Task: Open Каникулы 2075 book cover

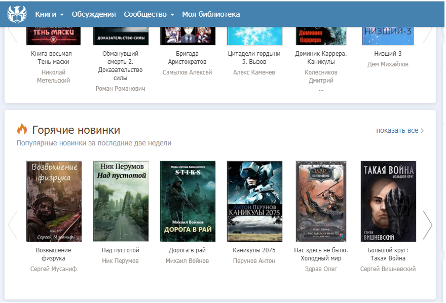Action: click(x=254, y=201)
